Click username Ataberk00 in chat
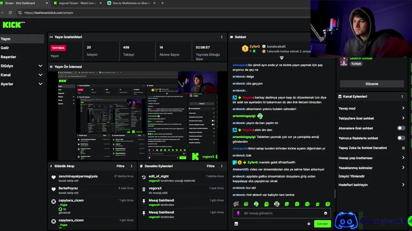412x231 pixels. click(x=240, y=169)
